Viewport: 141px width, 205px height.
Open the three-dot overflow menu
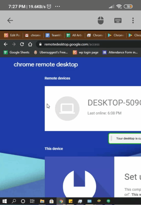tap(133, 21)
